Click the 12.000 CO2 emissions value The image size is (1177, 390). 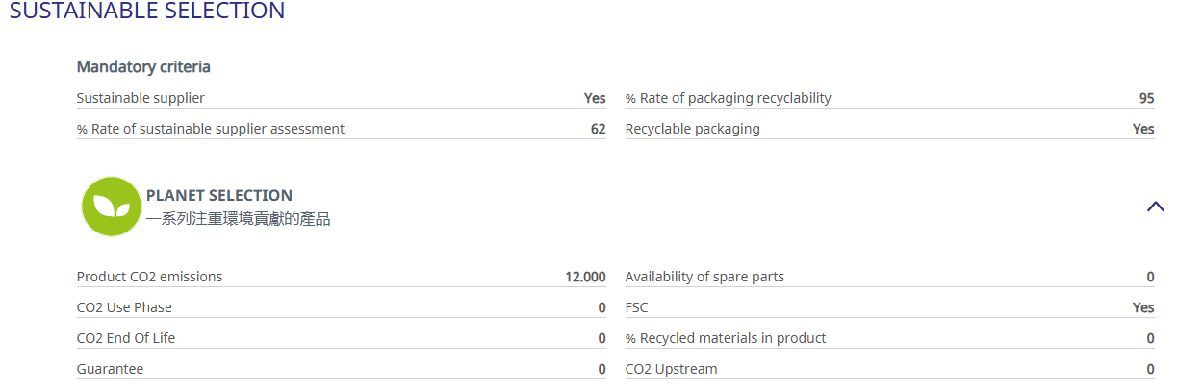coord(585,277)
